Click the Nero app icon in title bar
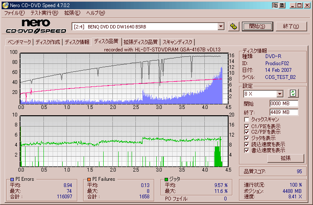Viewport: 313px width, 205px height. coord(5,5)
